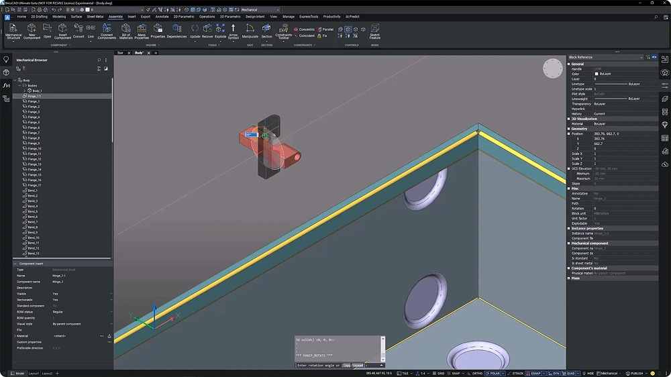Click PUBLISH in status bar
The height and width of the screenshot is (377, 671).
(x=634, y=374)
